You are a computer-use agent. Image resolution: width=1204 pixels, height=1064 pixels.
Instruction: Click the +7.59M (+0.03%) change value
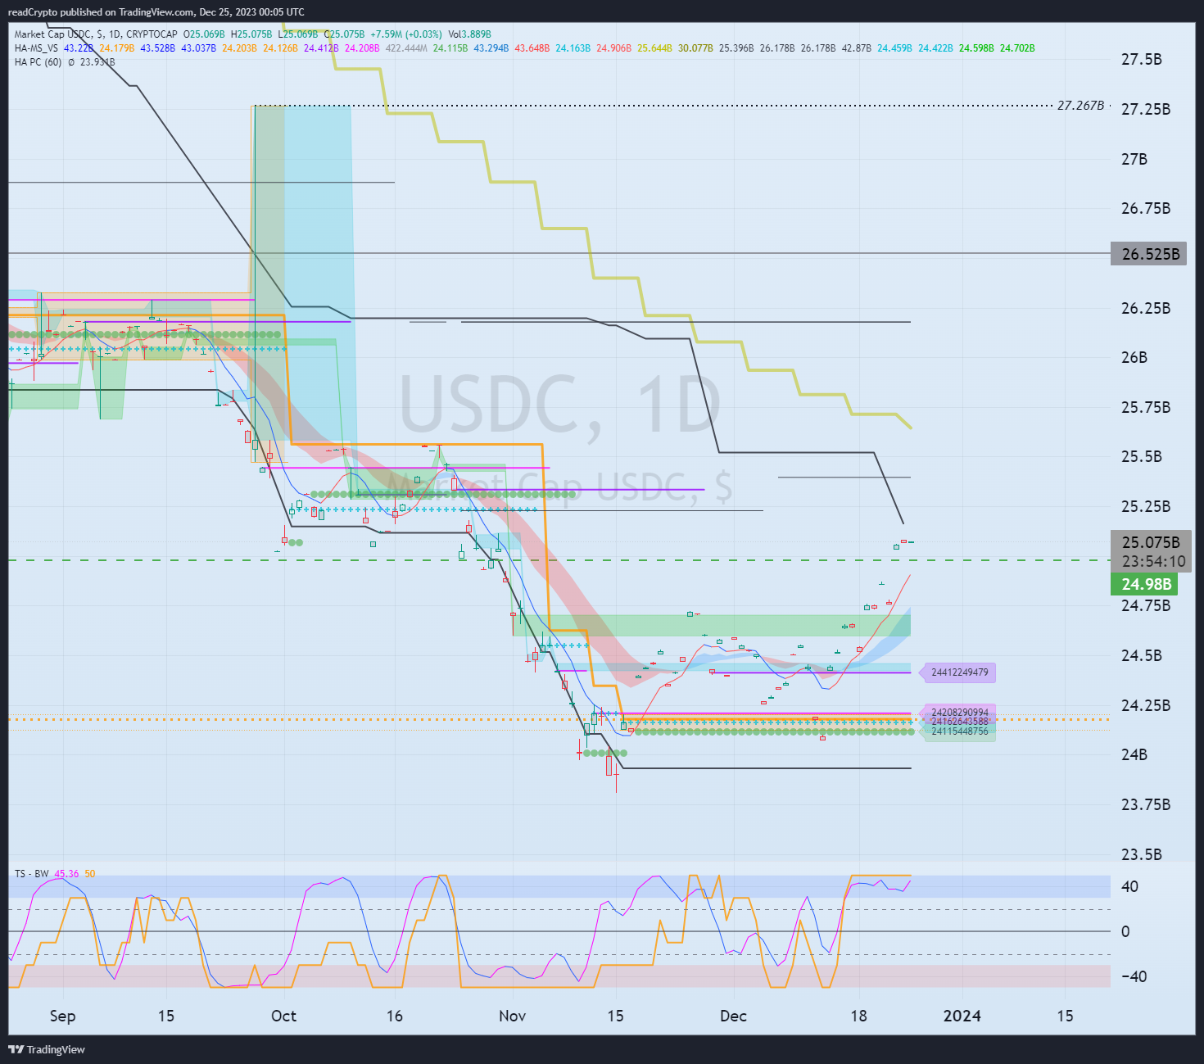405,34
